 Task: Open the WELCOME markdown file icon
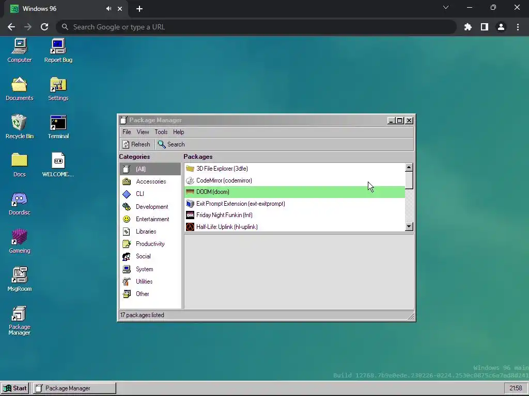[x=58, y=165]
